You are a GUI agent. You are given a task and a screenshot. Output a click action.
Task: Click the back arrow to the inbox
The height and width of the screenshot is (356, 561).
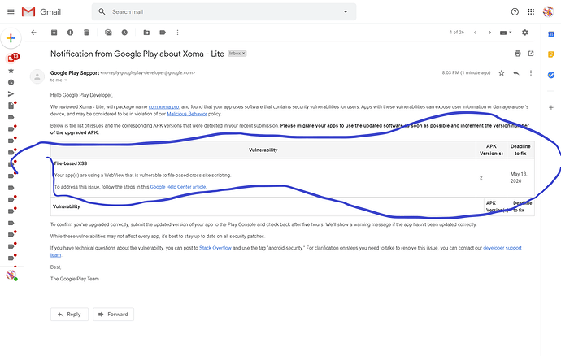(33, 33)
